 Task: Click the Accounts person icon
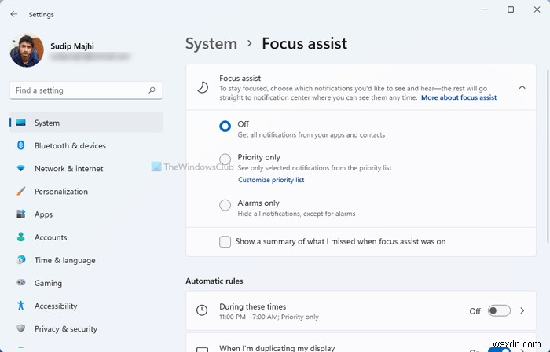21,236
